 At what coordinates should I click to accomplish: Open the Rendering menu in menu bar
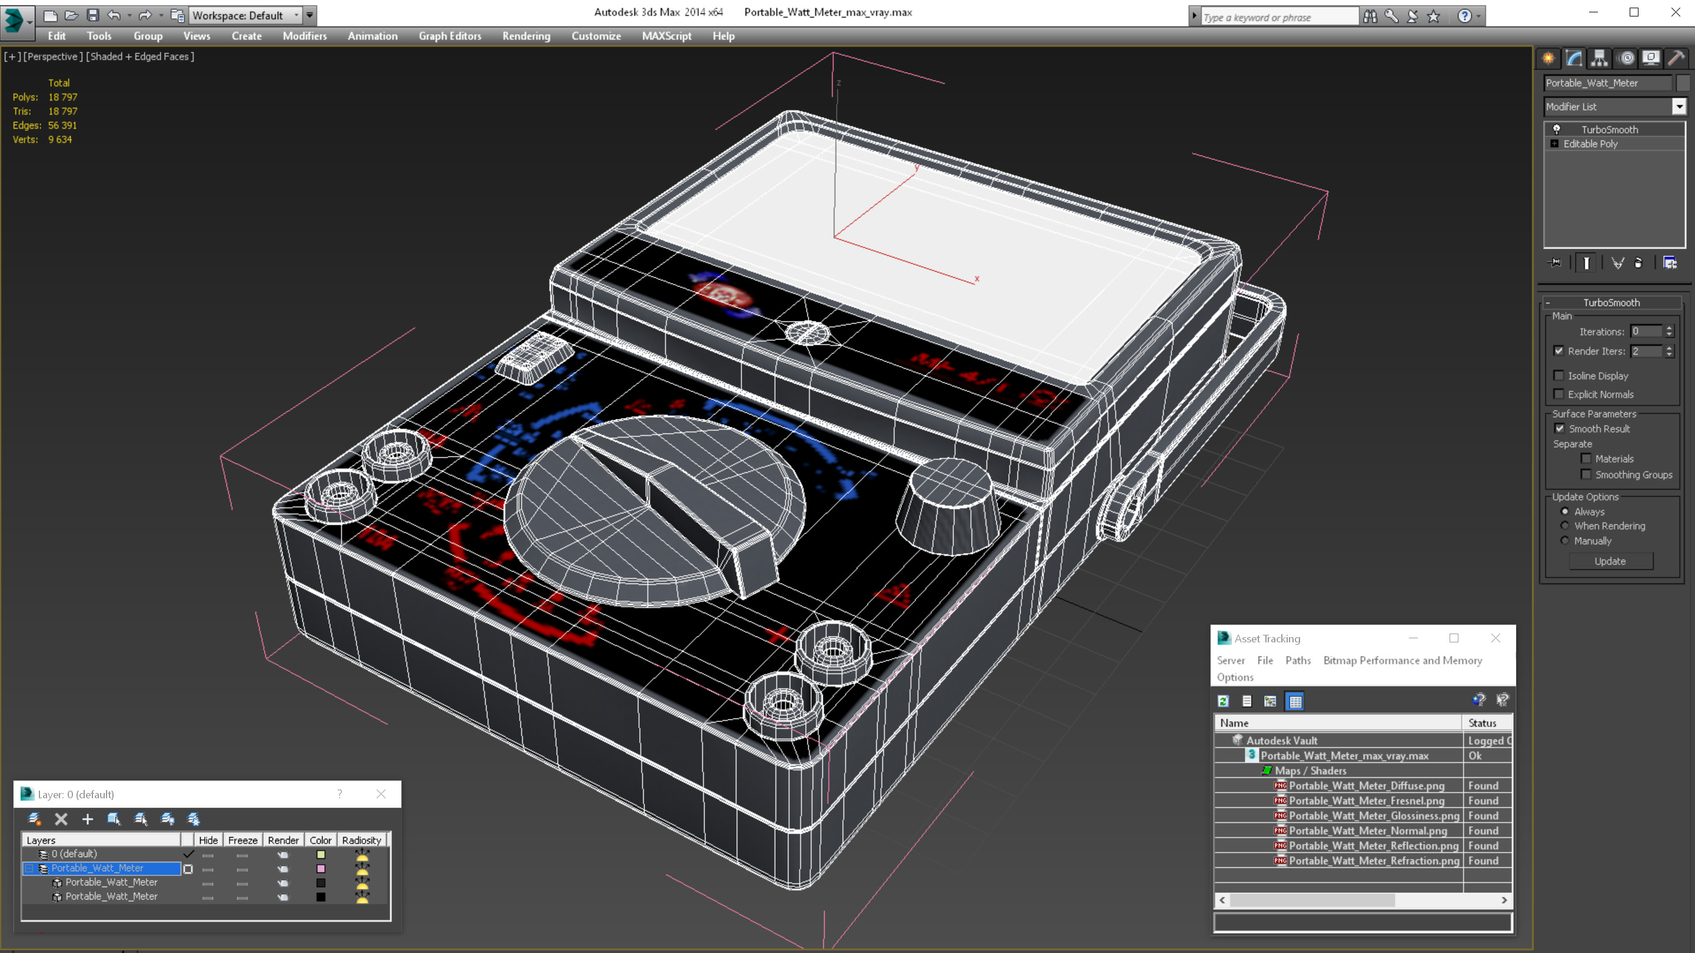click(x=526, y=36)
